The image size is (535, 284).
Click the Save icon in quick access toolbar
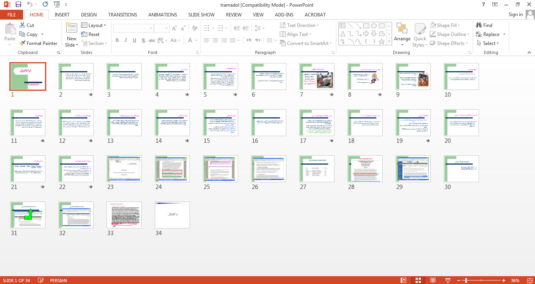(x=18, y=5)
